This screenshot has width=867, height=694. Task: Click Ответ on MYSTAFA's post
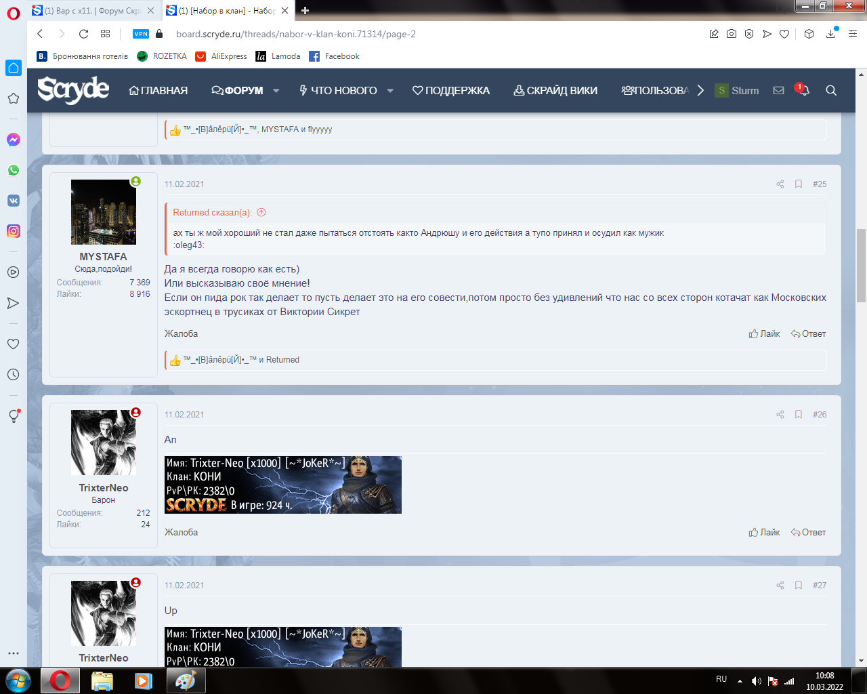(809, 333)
